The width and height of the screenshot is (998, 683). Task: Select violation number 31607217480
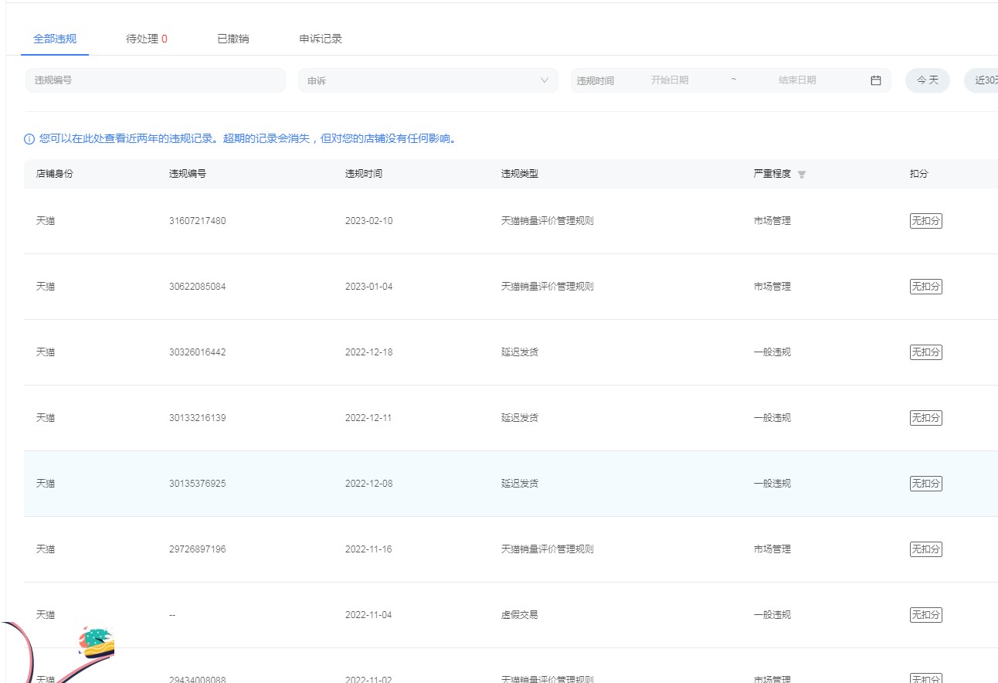198,221
